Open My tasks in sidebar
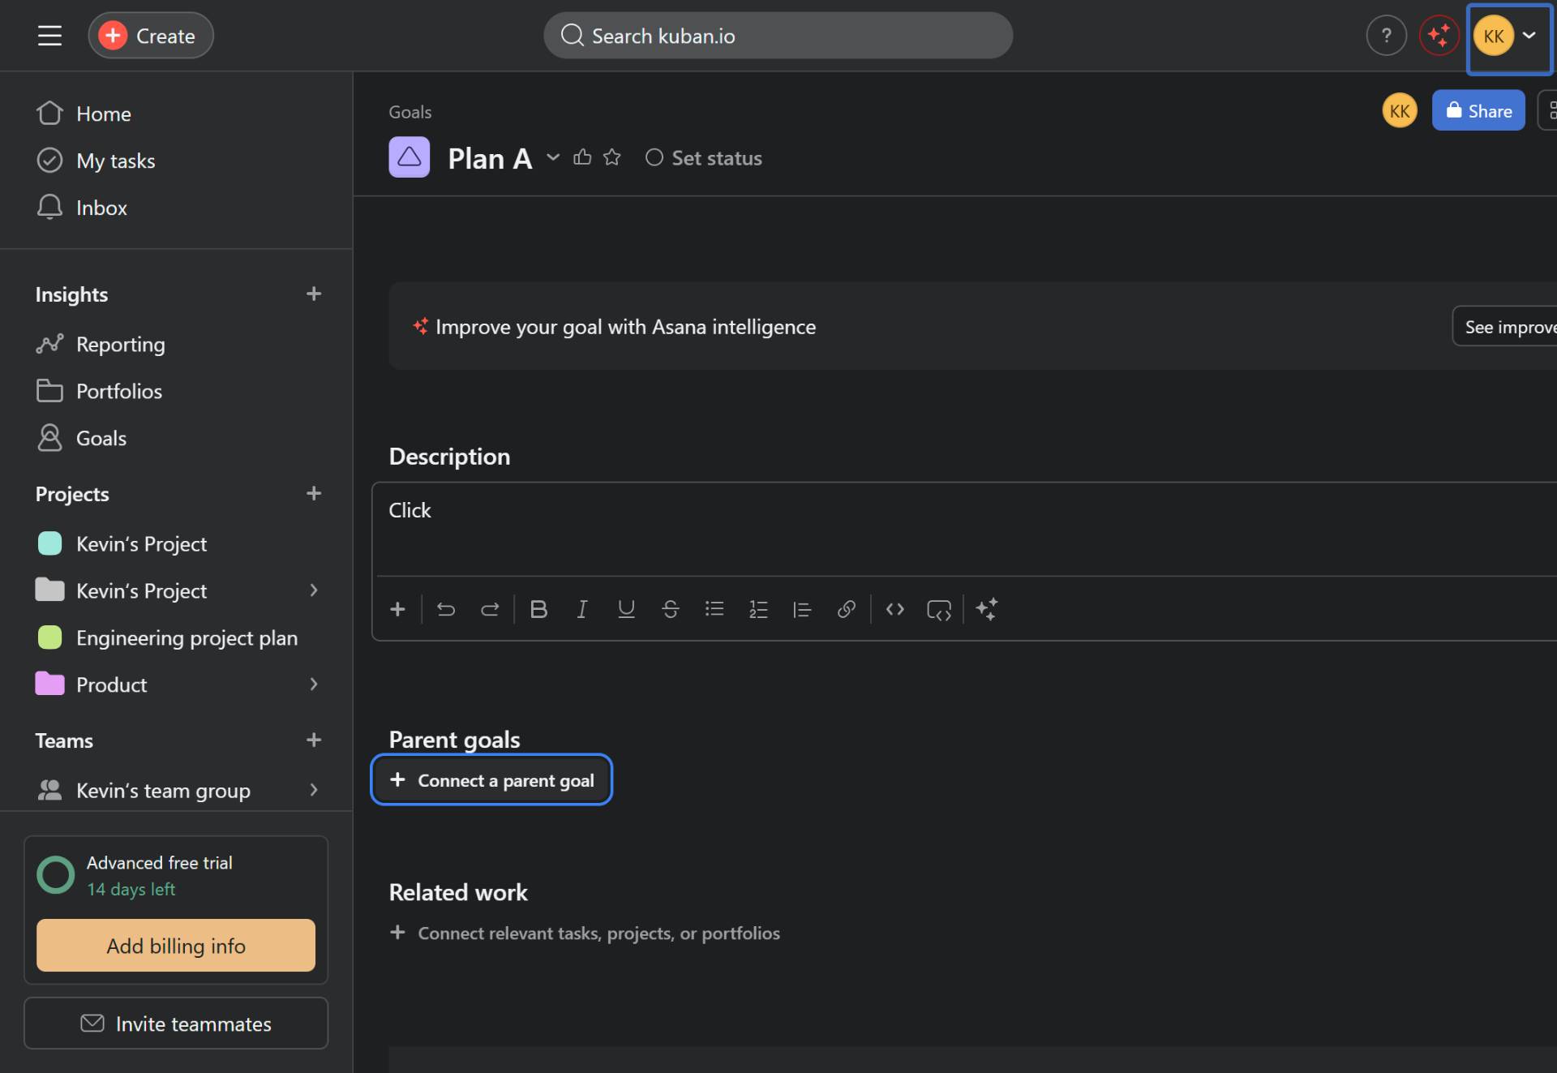 click(x=176, y=161)
